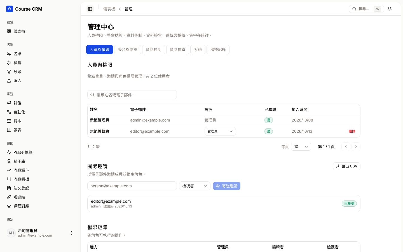
Task: Focus the name or email search field
Action: [132, 95]
